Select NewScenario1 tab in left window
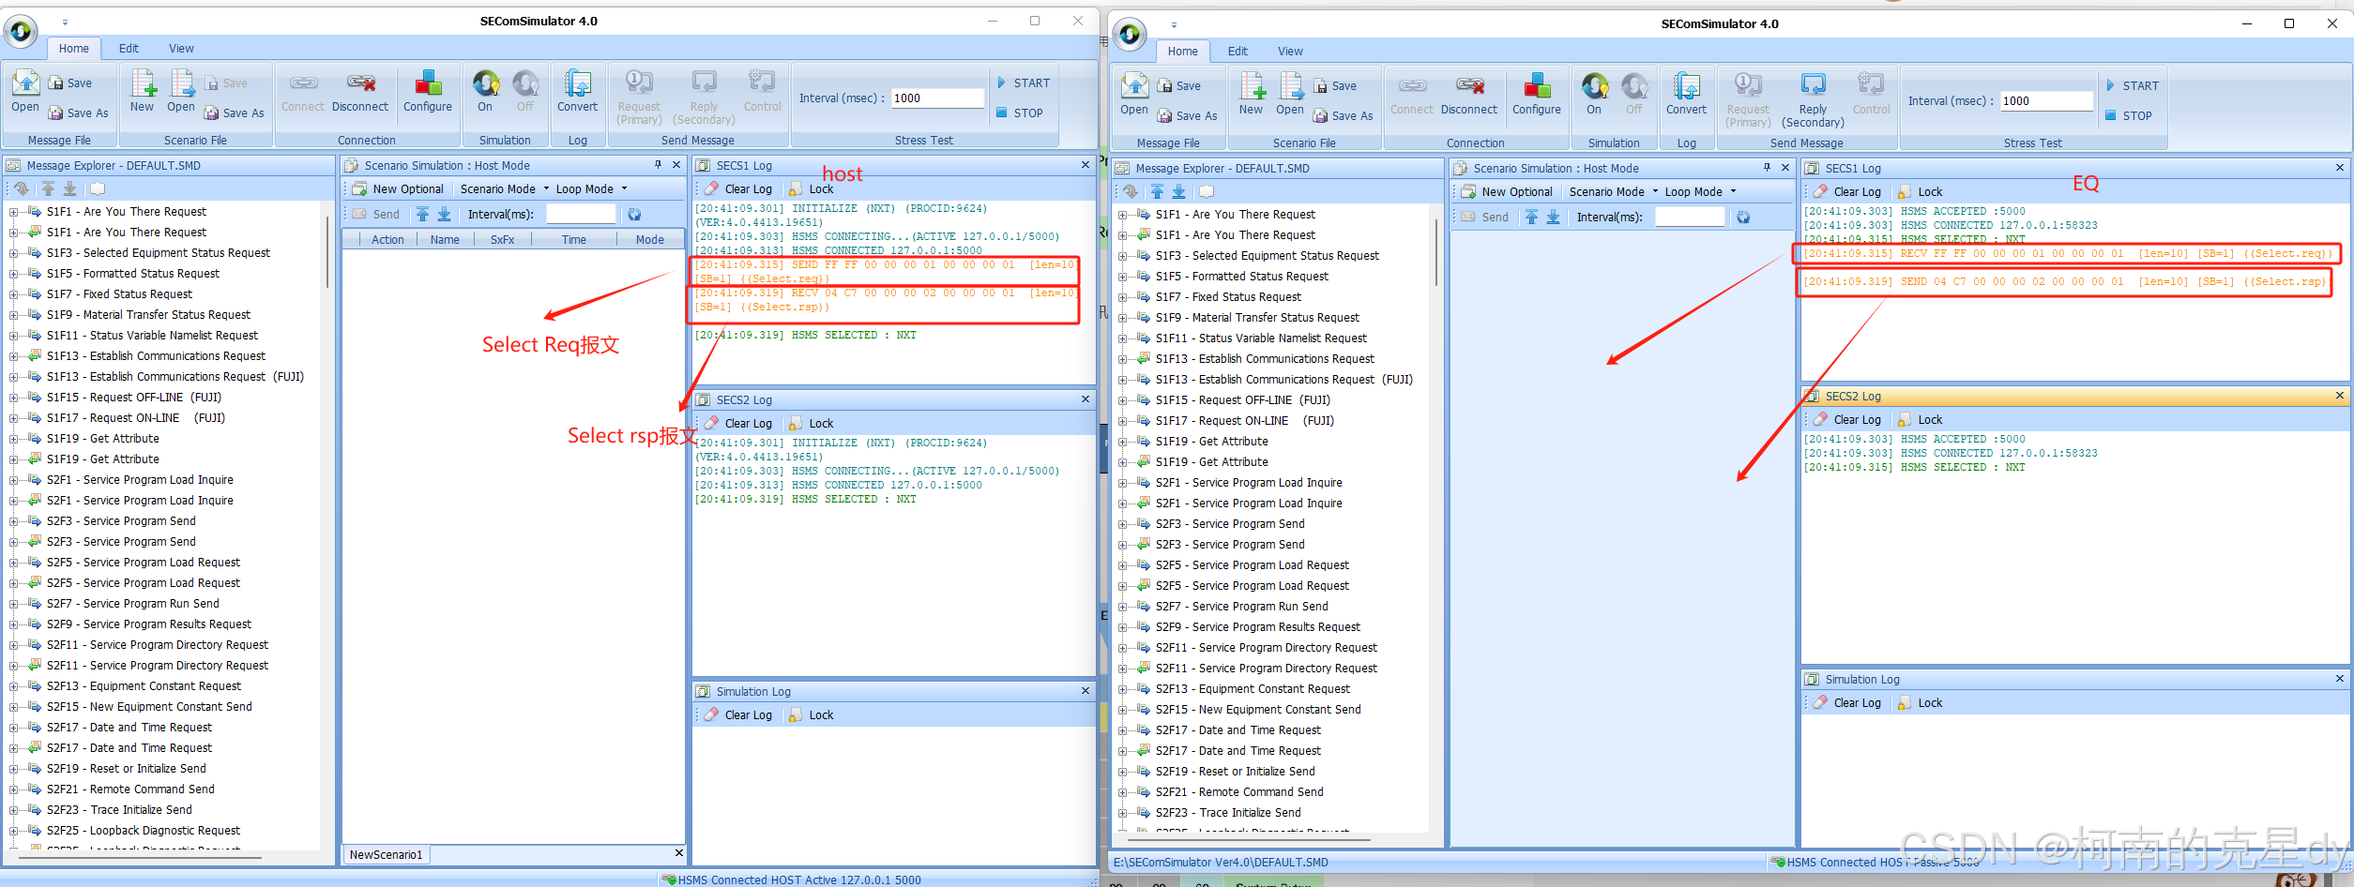 click(x=386, y=854)
